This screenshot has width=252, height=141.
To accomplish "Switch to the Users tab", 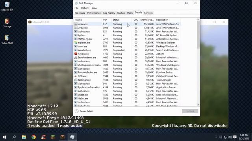I will click(130, 13).
